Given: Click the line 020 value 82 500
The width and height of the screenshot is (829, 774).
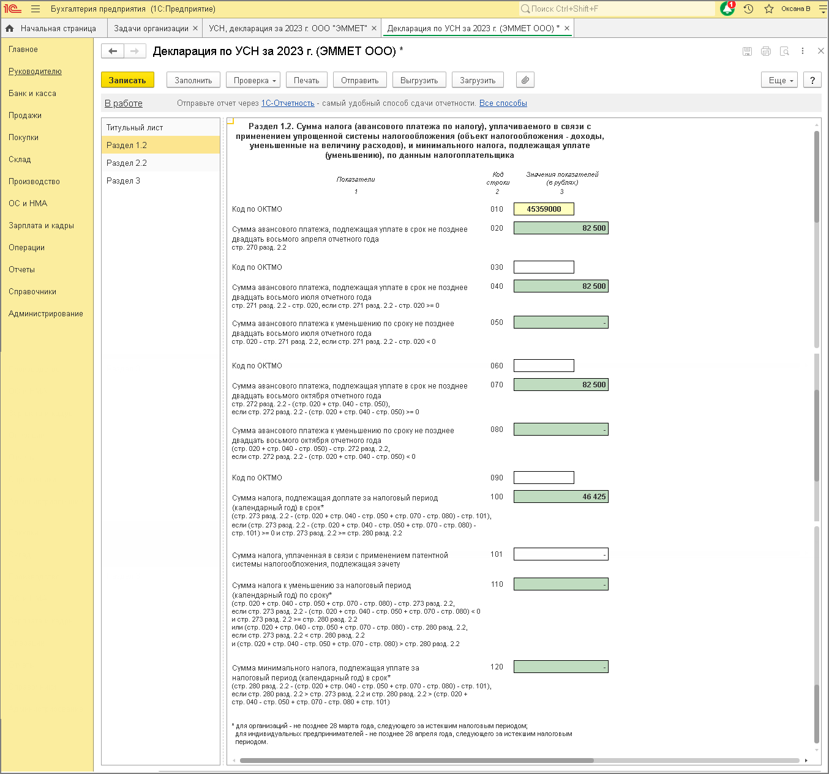Looking at the screenshot, I should 561,228.
